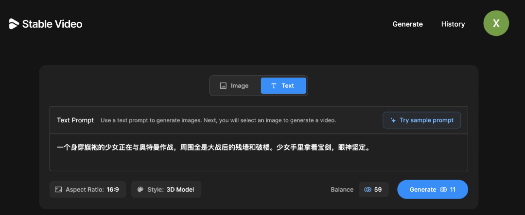Open the user avatar X menu

tap(496, 23)
